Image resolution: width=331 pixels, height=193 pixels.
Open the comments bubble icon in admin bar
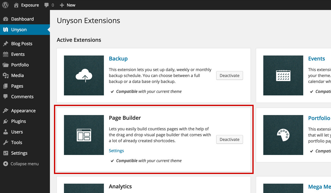(x=46, y=5)
